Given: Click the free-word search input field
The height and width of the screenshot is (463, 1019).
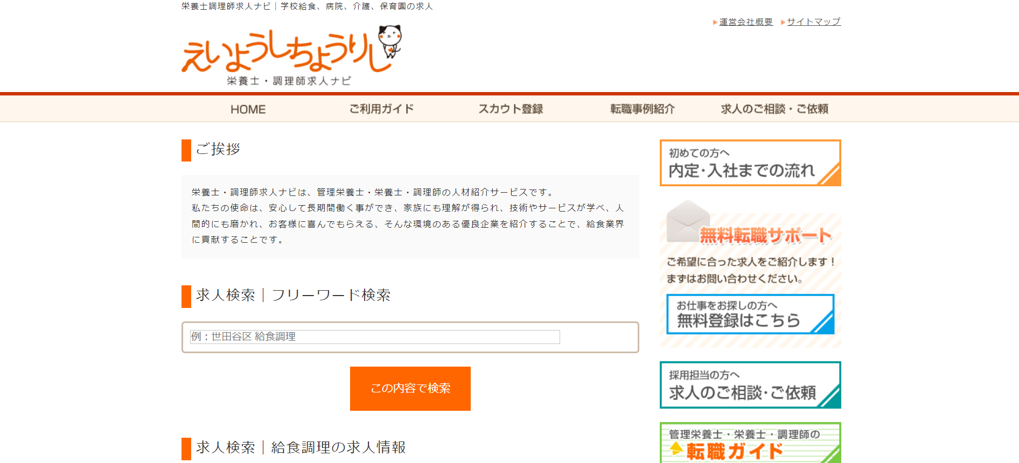Looking at the screenshot, I should point(375,337).
